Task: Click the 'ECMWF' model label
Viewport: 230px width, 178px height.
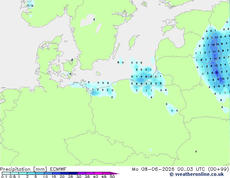Action: coord(58,169)
